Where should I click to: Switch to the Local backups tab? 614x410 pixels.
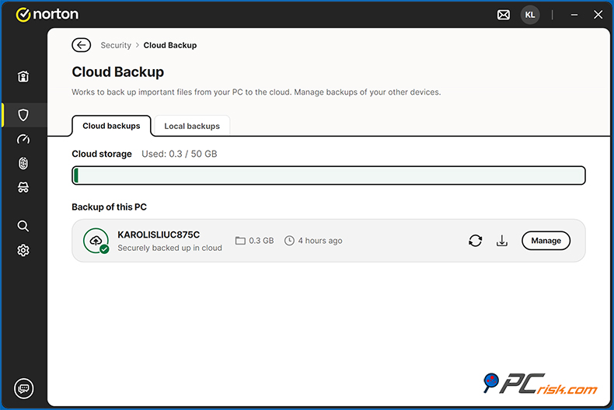coord(192,126)
